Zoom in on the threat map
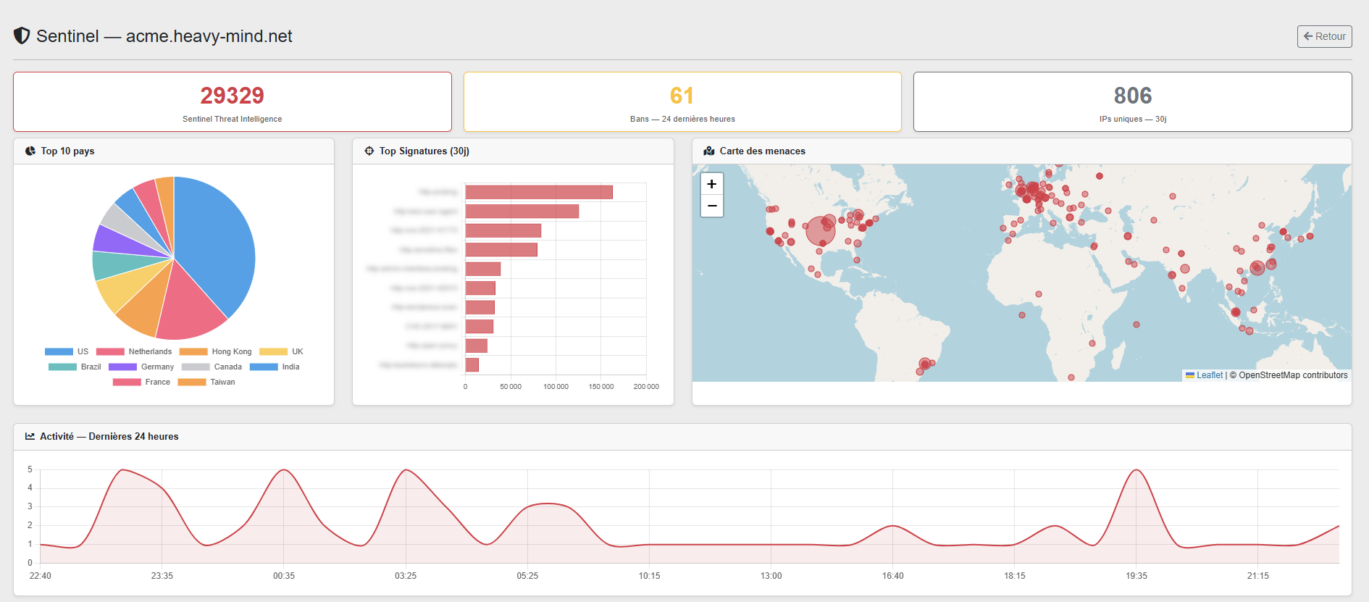 click(x=712, y=184)
